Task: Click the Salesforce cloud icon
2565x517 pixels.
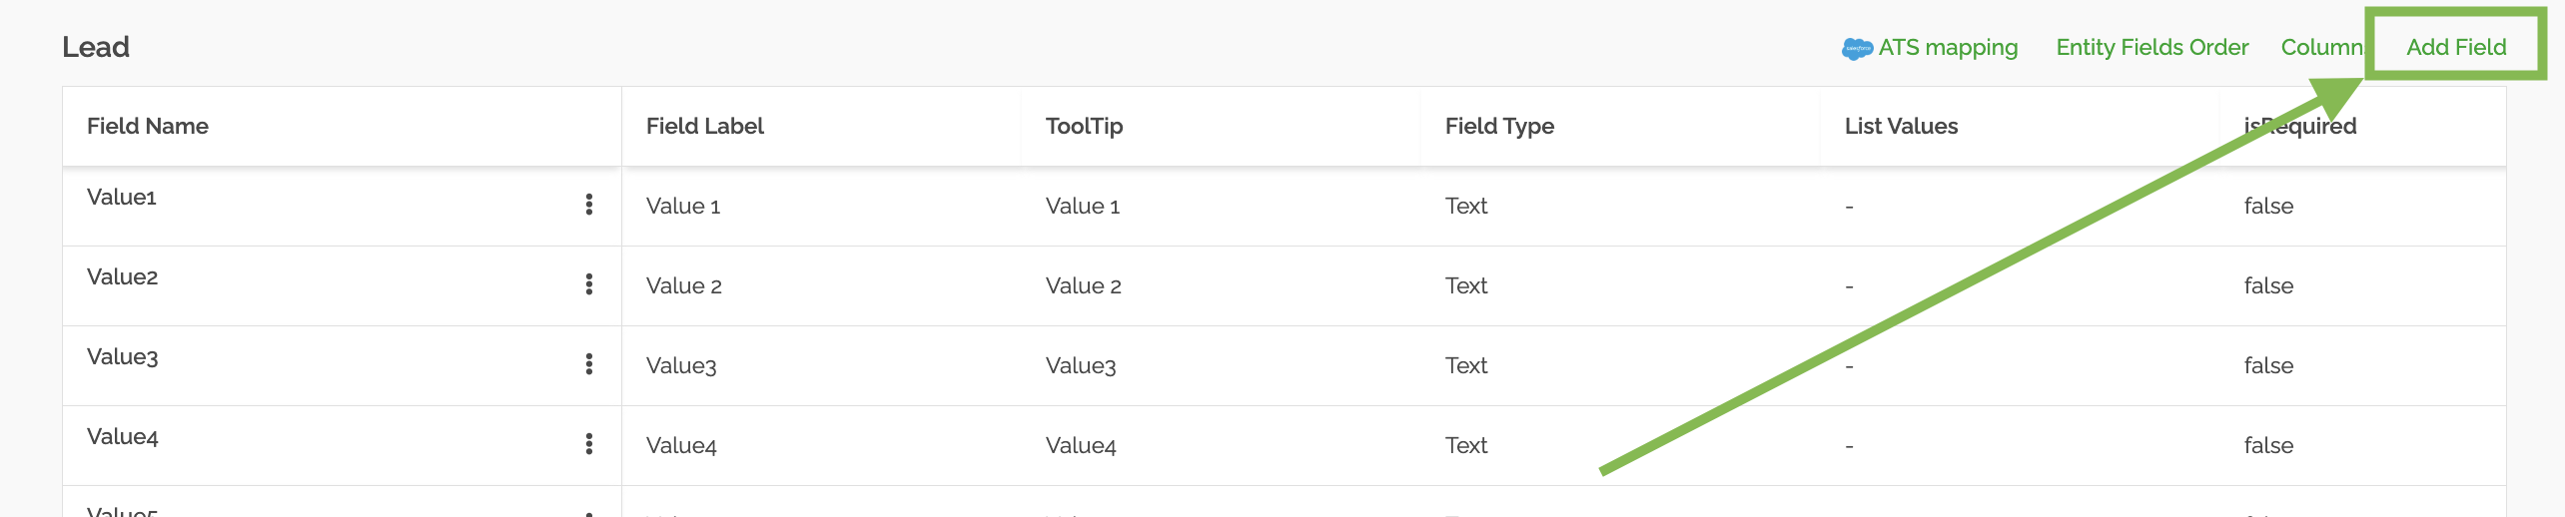Action: [x=1857, y=48]
